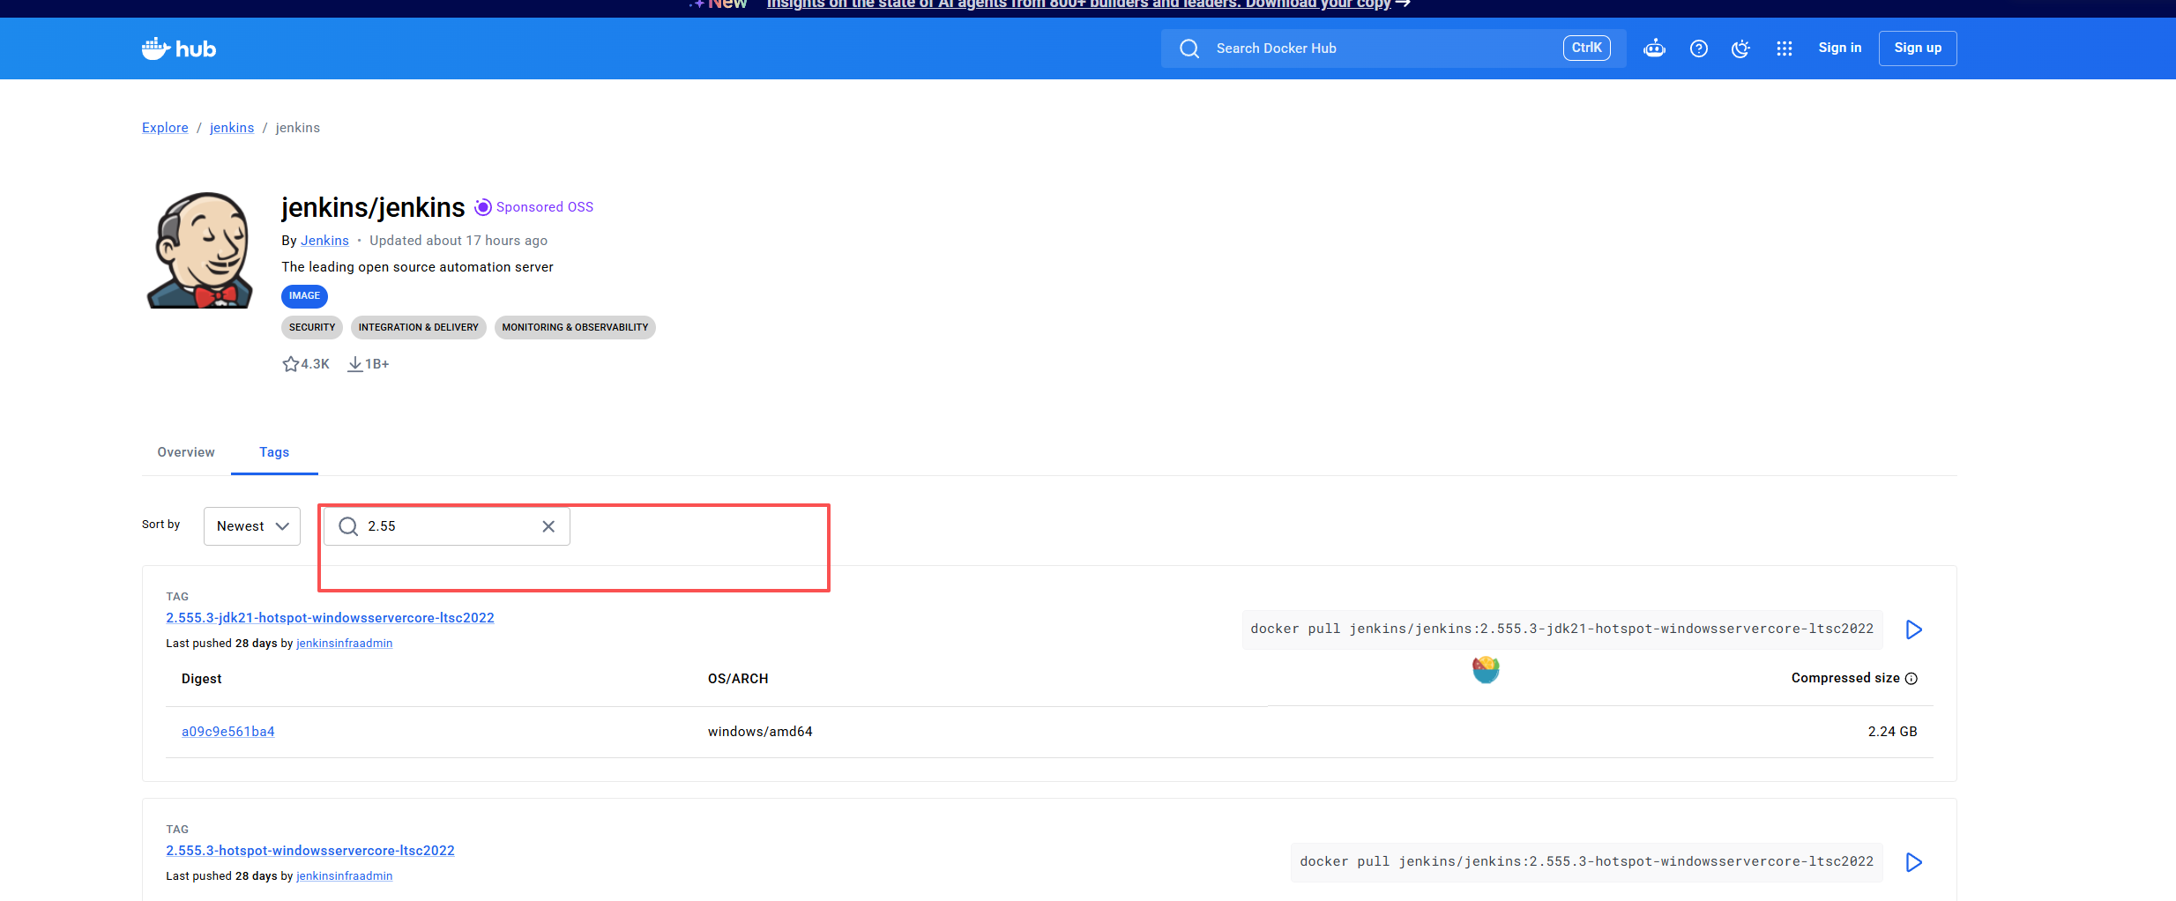
Task: Click the tag filter search magnifier icon
Action: point(348,526)
